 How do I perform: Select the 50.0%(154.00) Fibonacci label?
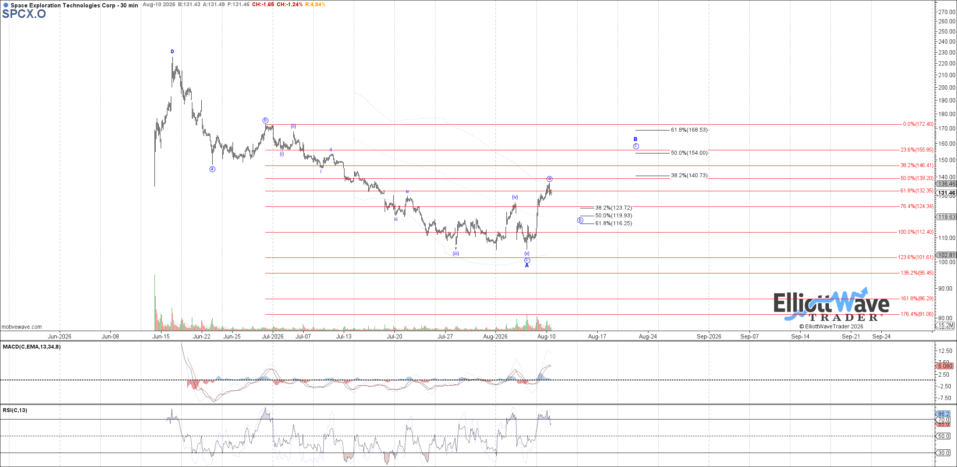coord(689,153)
